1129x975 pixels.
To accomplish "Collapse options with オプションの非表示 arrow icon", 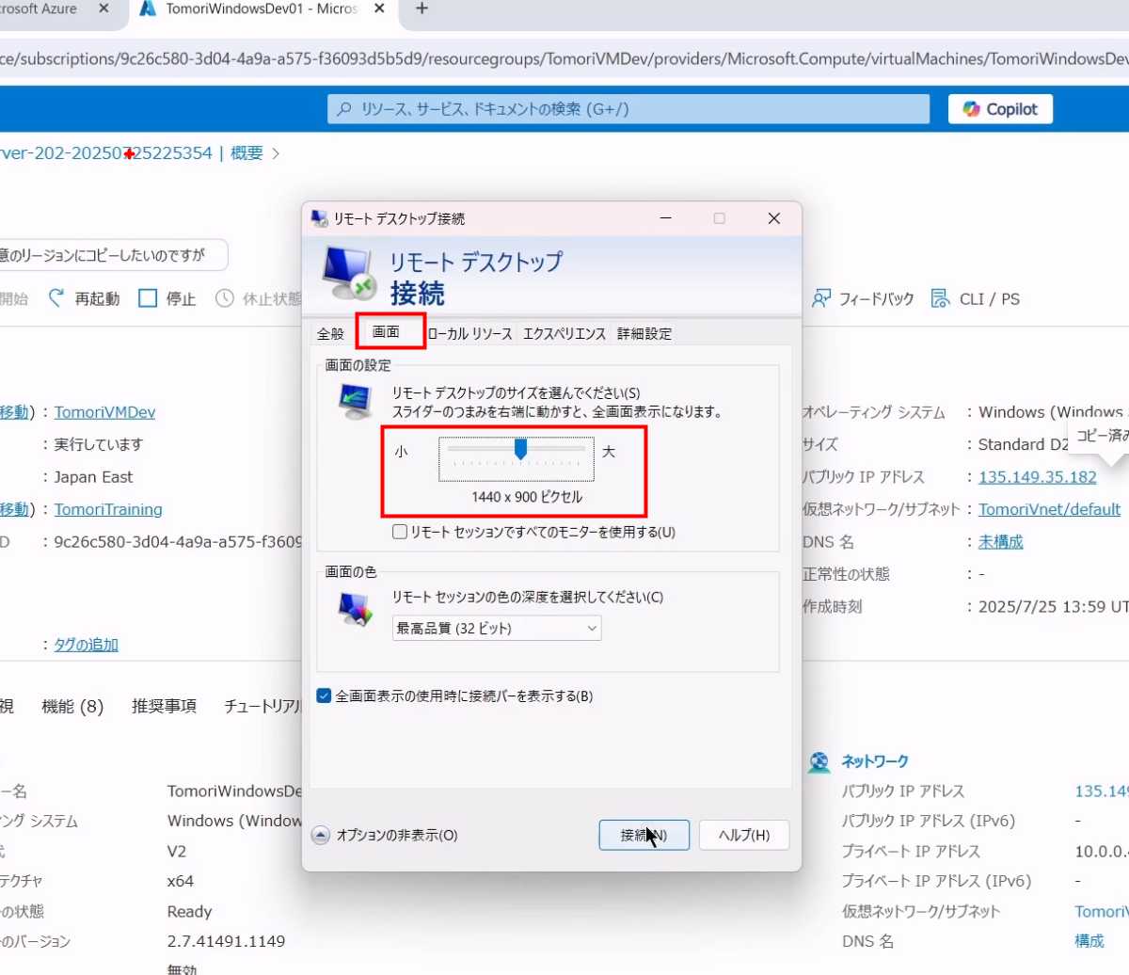I will click(x=321, y=835).
